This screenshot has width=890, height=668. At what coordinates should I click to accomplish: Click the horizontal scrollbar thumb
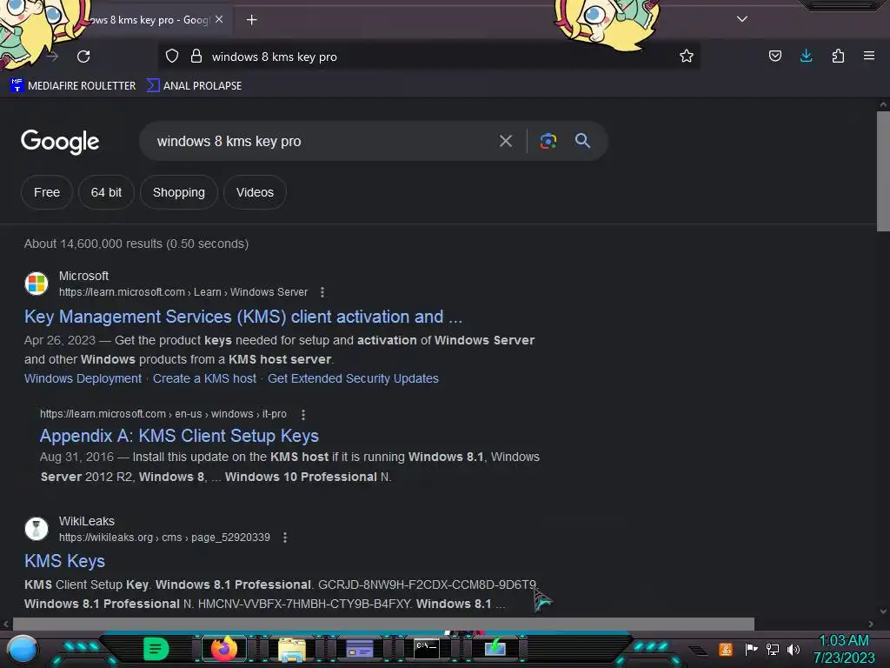point(383,624)
